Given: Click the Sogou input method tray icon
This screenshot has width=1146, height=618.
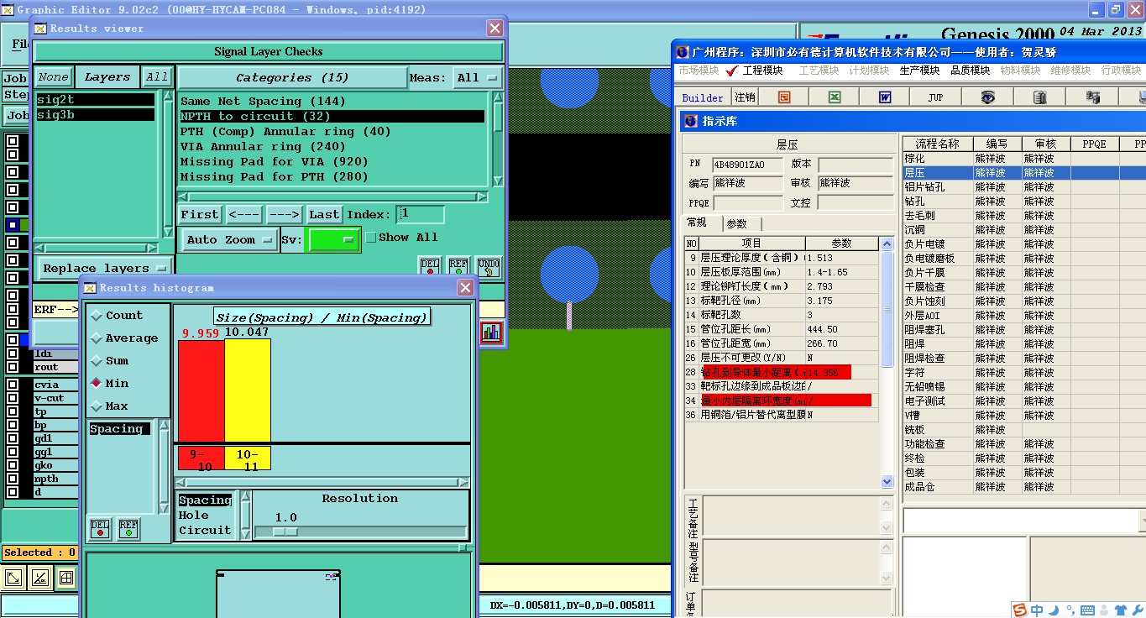Looking at the screenshot, I should coord(1020,610).
